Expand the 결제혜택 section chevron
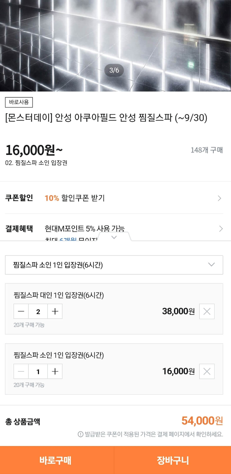Image resolution: width=231 pixels, height=474 pixels. (220, 229)
